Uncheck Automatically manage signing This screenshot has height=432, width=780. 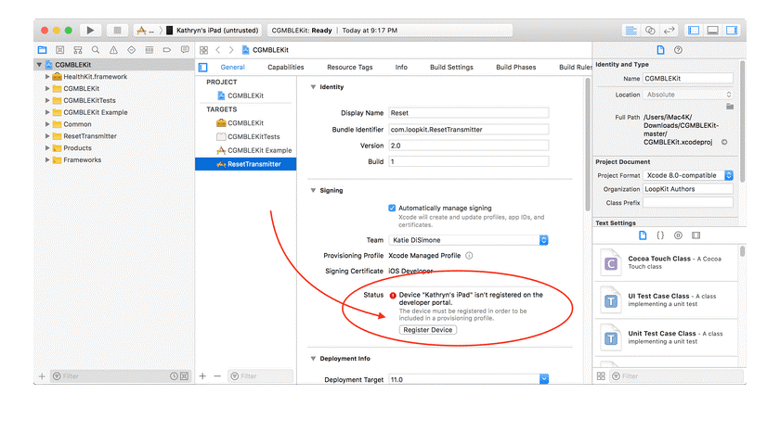coord(392,208)
